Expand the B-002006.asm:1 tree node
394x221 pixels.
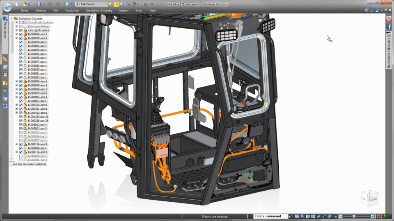pos(16,81)
